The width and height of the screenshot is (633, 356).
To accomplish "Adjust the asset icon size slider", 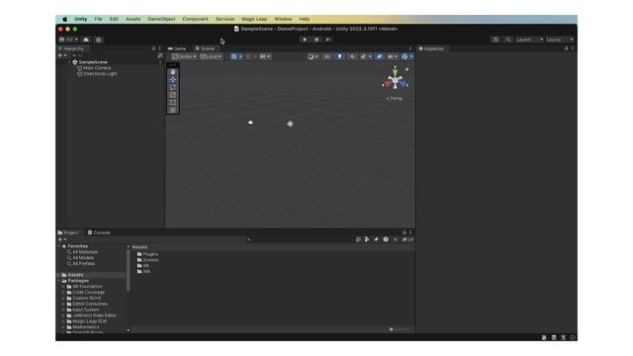I will (400, 329).
